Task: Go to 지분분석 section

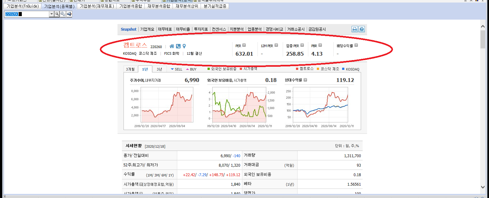Action: tap(237, 29)
